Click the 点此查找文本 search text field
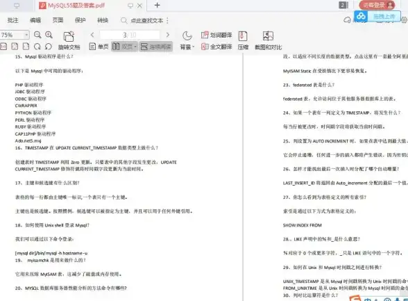Screen dimensions: 408x301 147,20
